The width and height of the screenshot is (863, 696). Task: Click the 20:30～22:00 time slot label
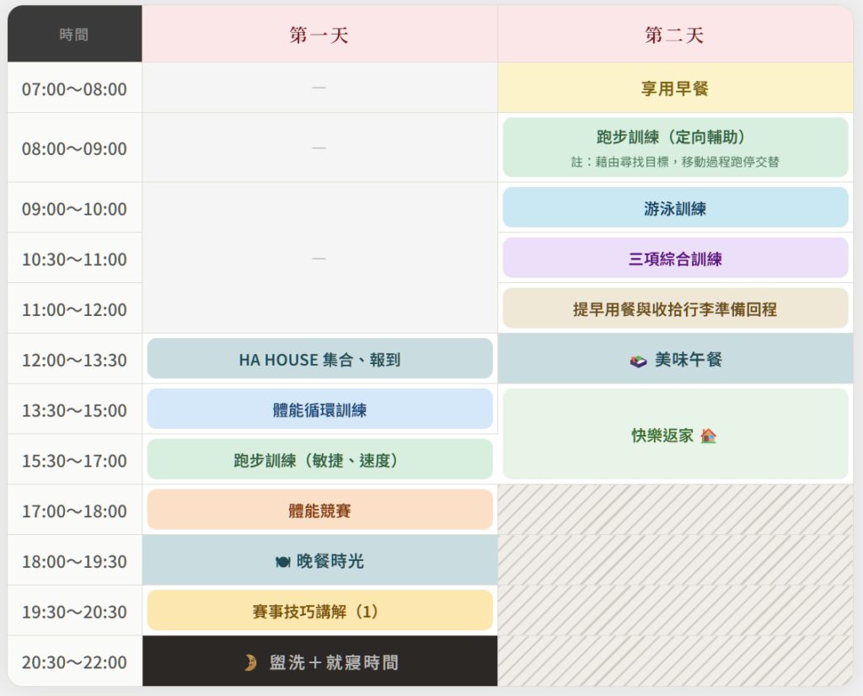[74, 662]
